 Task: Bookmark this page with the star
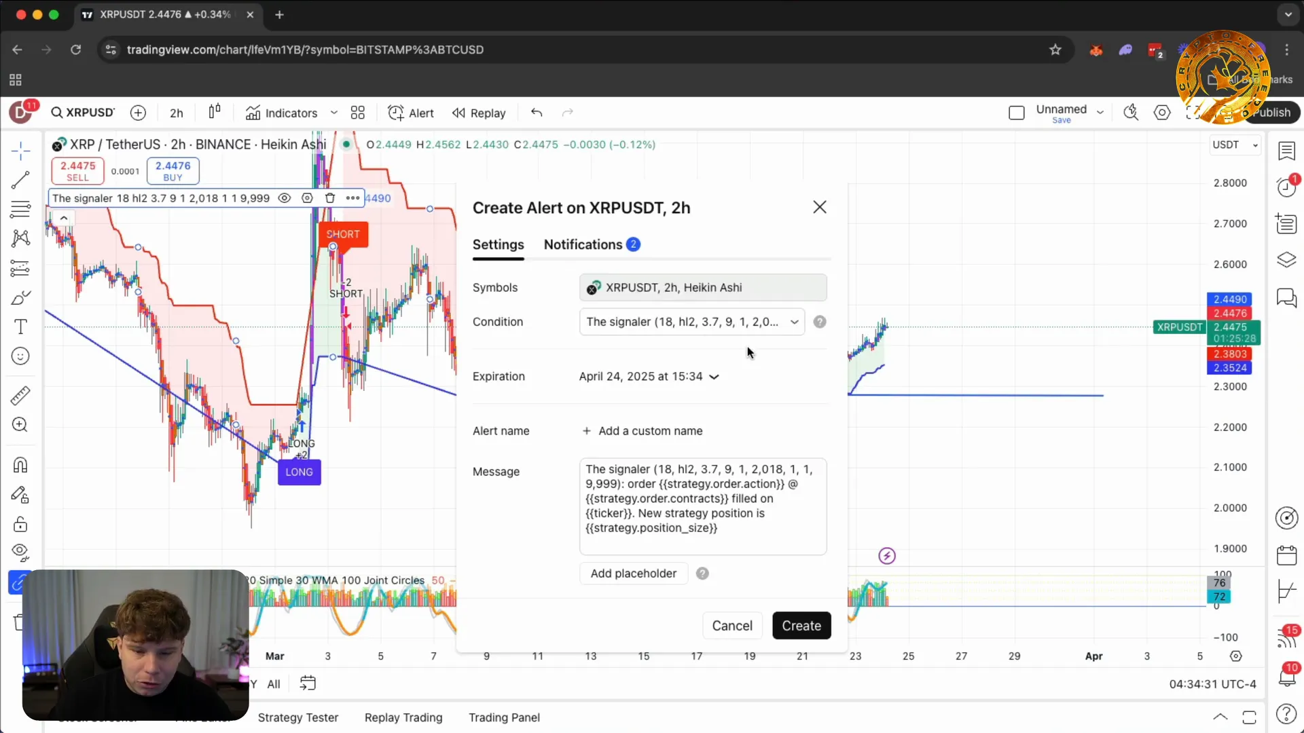tap(1055, 50)
